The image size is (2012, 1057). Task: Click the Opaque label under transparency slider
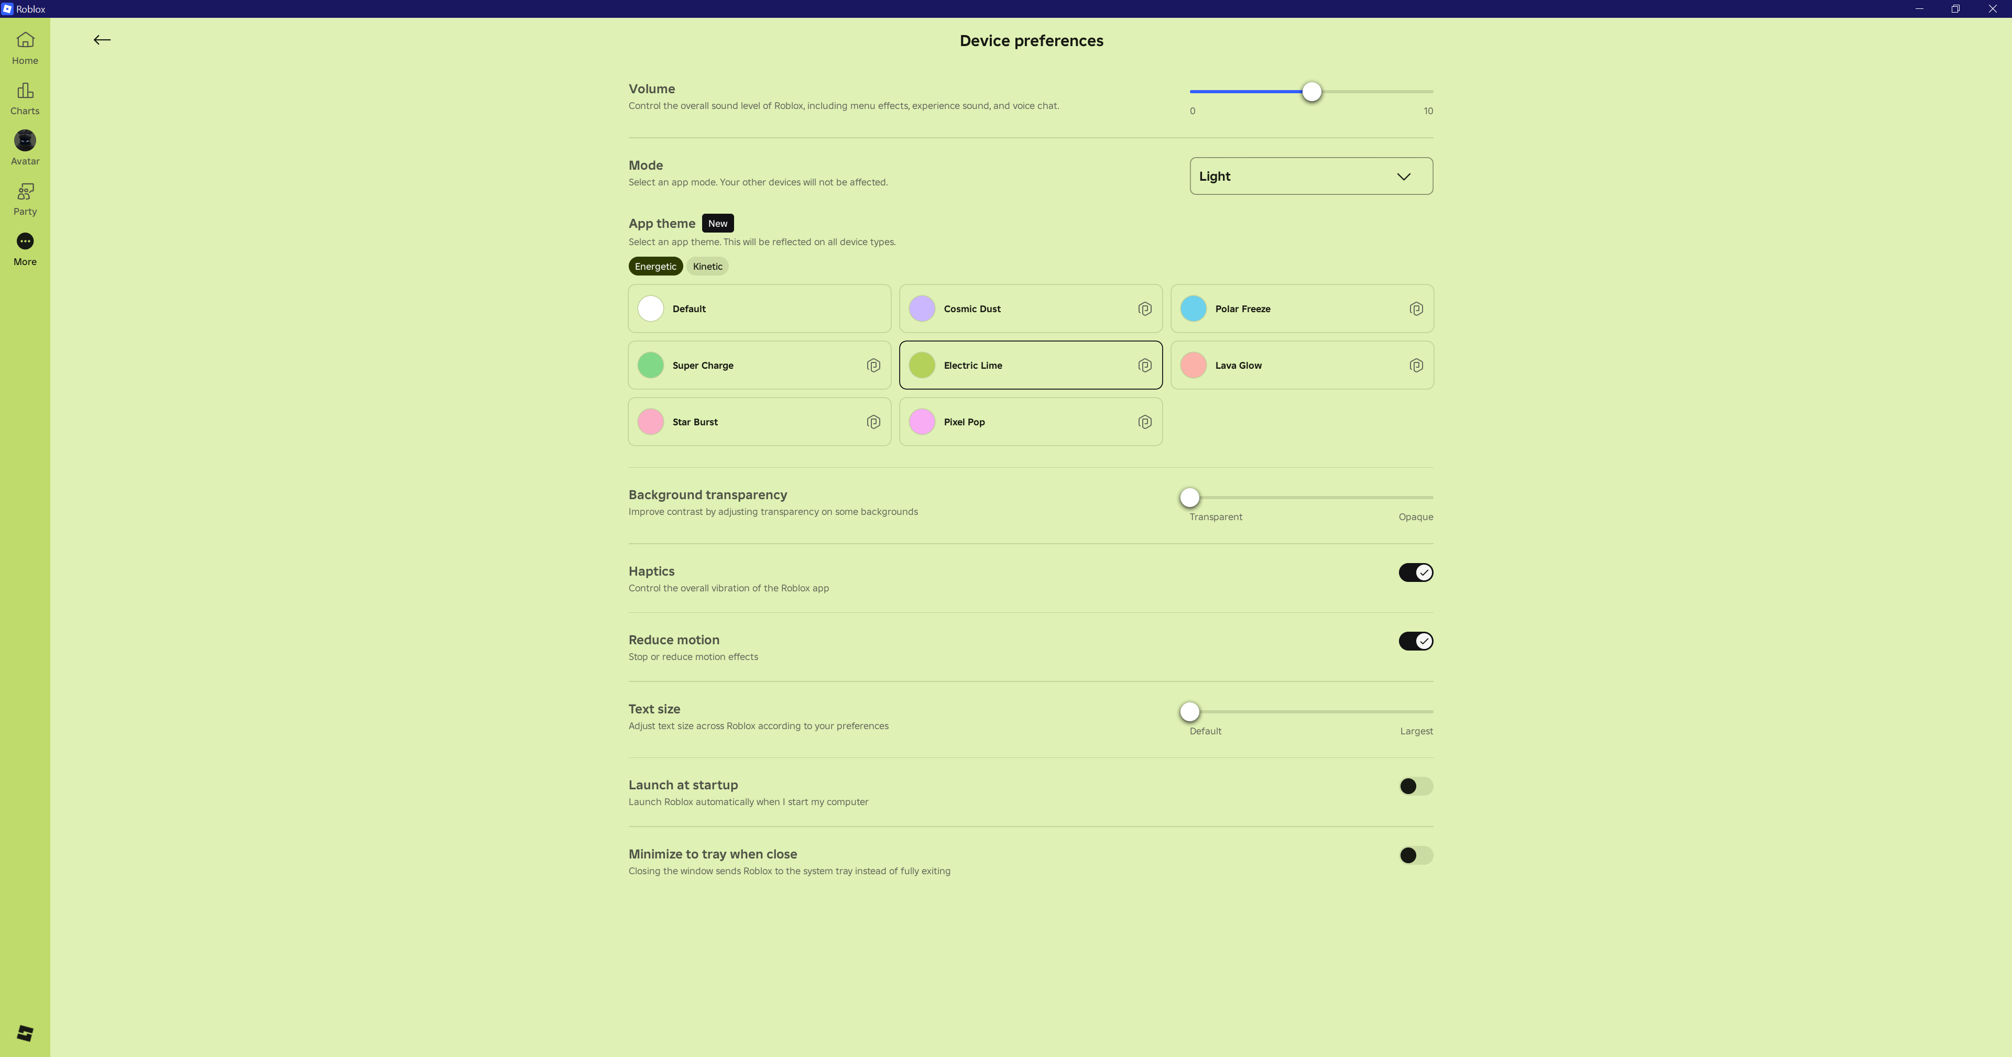pos(1415,517)
